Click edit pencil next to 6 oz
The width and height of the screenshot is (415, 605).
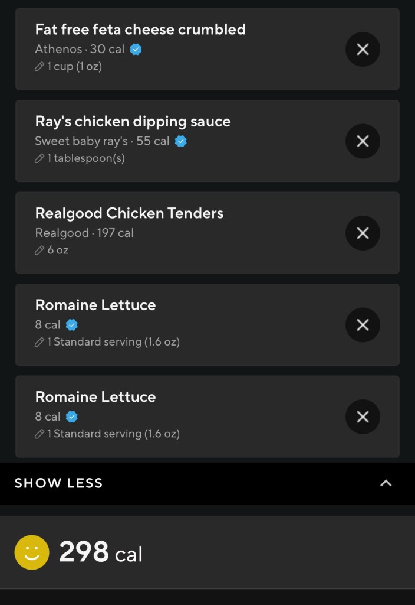39,251
